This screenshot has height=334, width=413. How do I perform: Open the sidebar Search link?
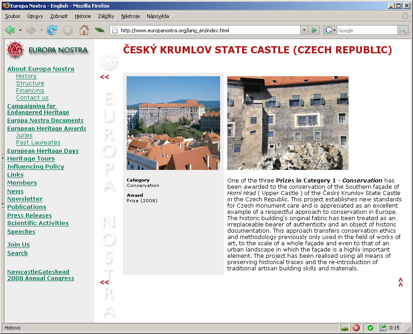(x=17, y=253)
